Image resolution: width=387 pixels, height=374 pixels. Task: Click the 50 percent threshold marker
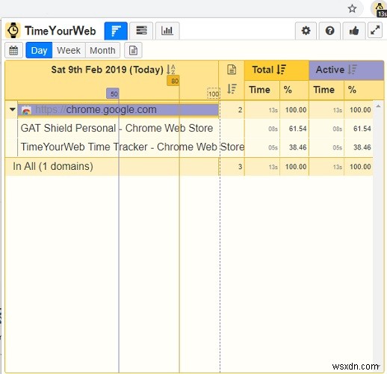(x=113, y=93)
